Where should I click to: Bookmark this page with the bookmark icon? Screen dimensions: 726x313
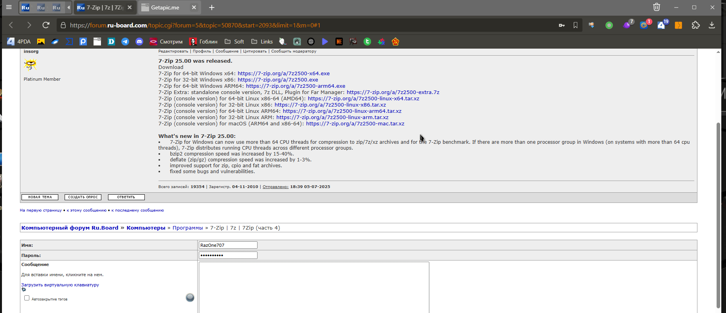click(575, 25)
